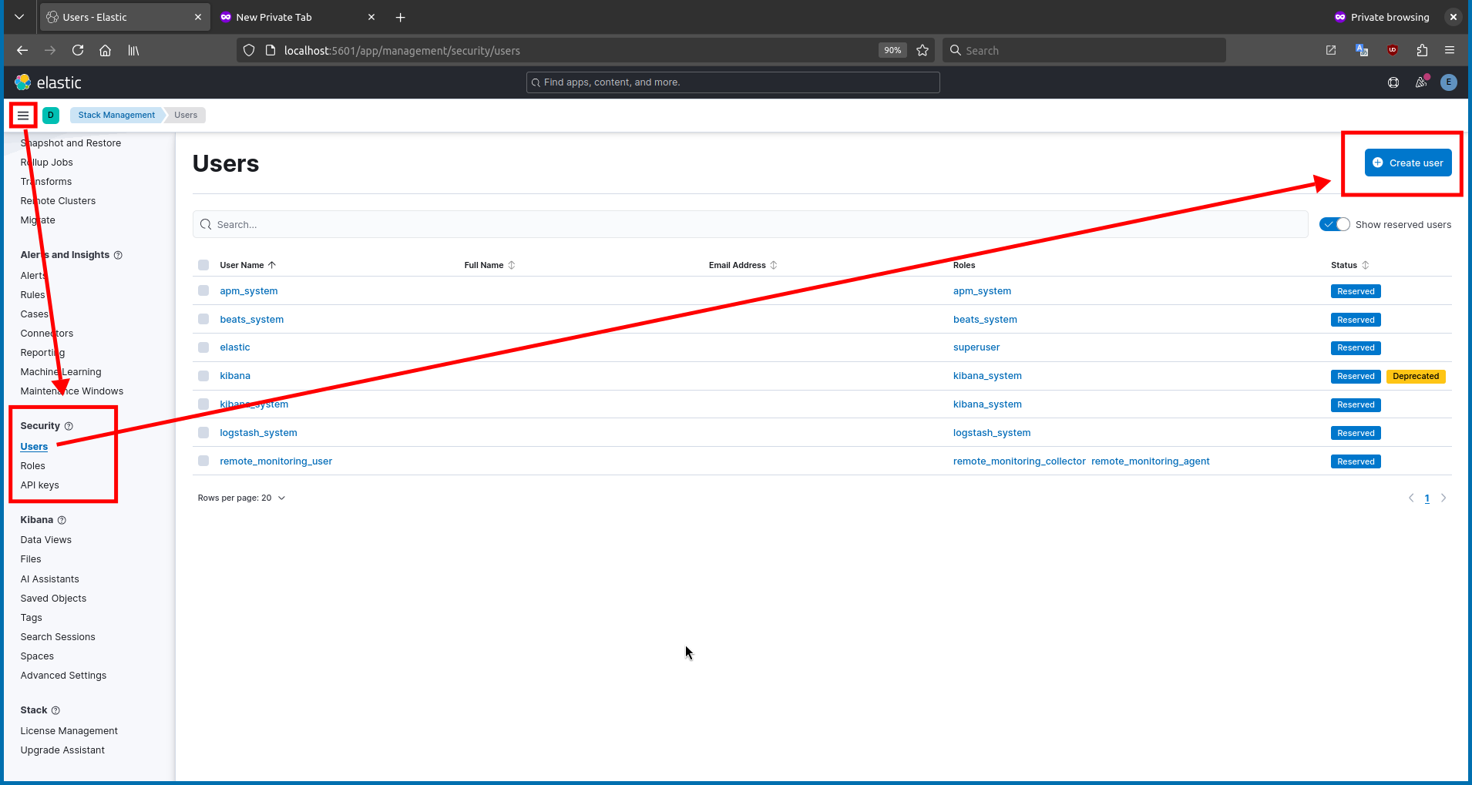Open the remote_monitoring_agent role link
The height and width of the screenshot is (785, 1472).
click(1150, 461)
